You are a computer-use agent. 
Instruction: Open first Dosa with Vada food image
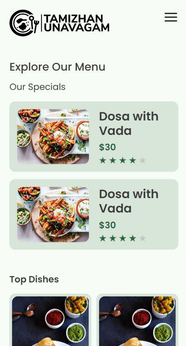pos(53,137)
